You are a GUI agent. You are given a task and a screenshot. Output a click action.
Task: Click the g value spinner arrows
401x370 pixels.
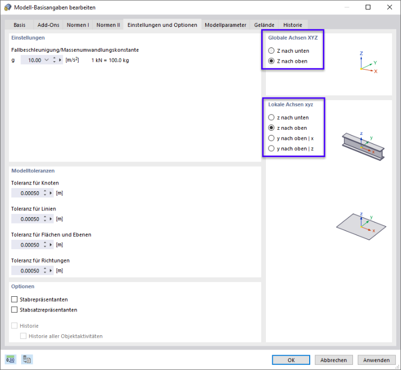[54, 60]
